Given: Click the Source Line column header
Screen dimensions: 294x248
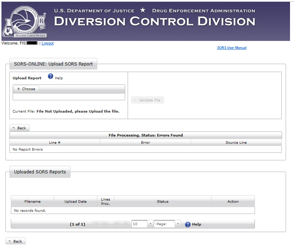Looking at the screenshot, I should (236, 143).
